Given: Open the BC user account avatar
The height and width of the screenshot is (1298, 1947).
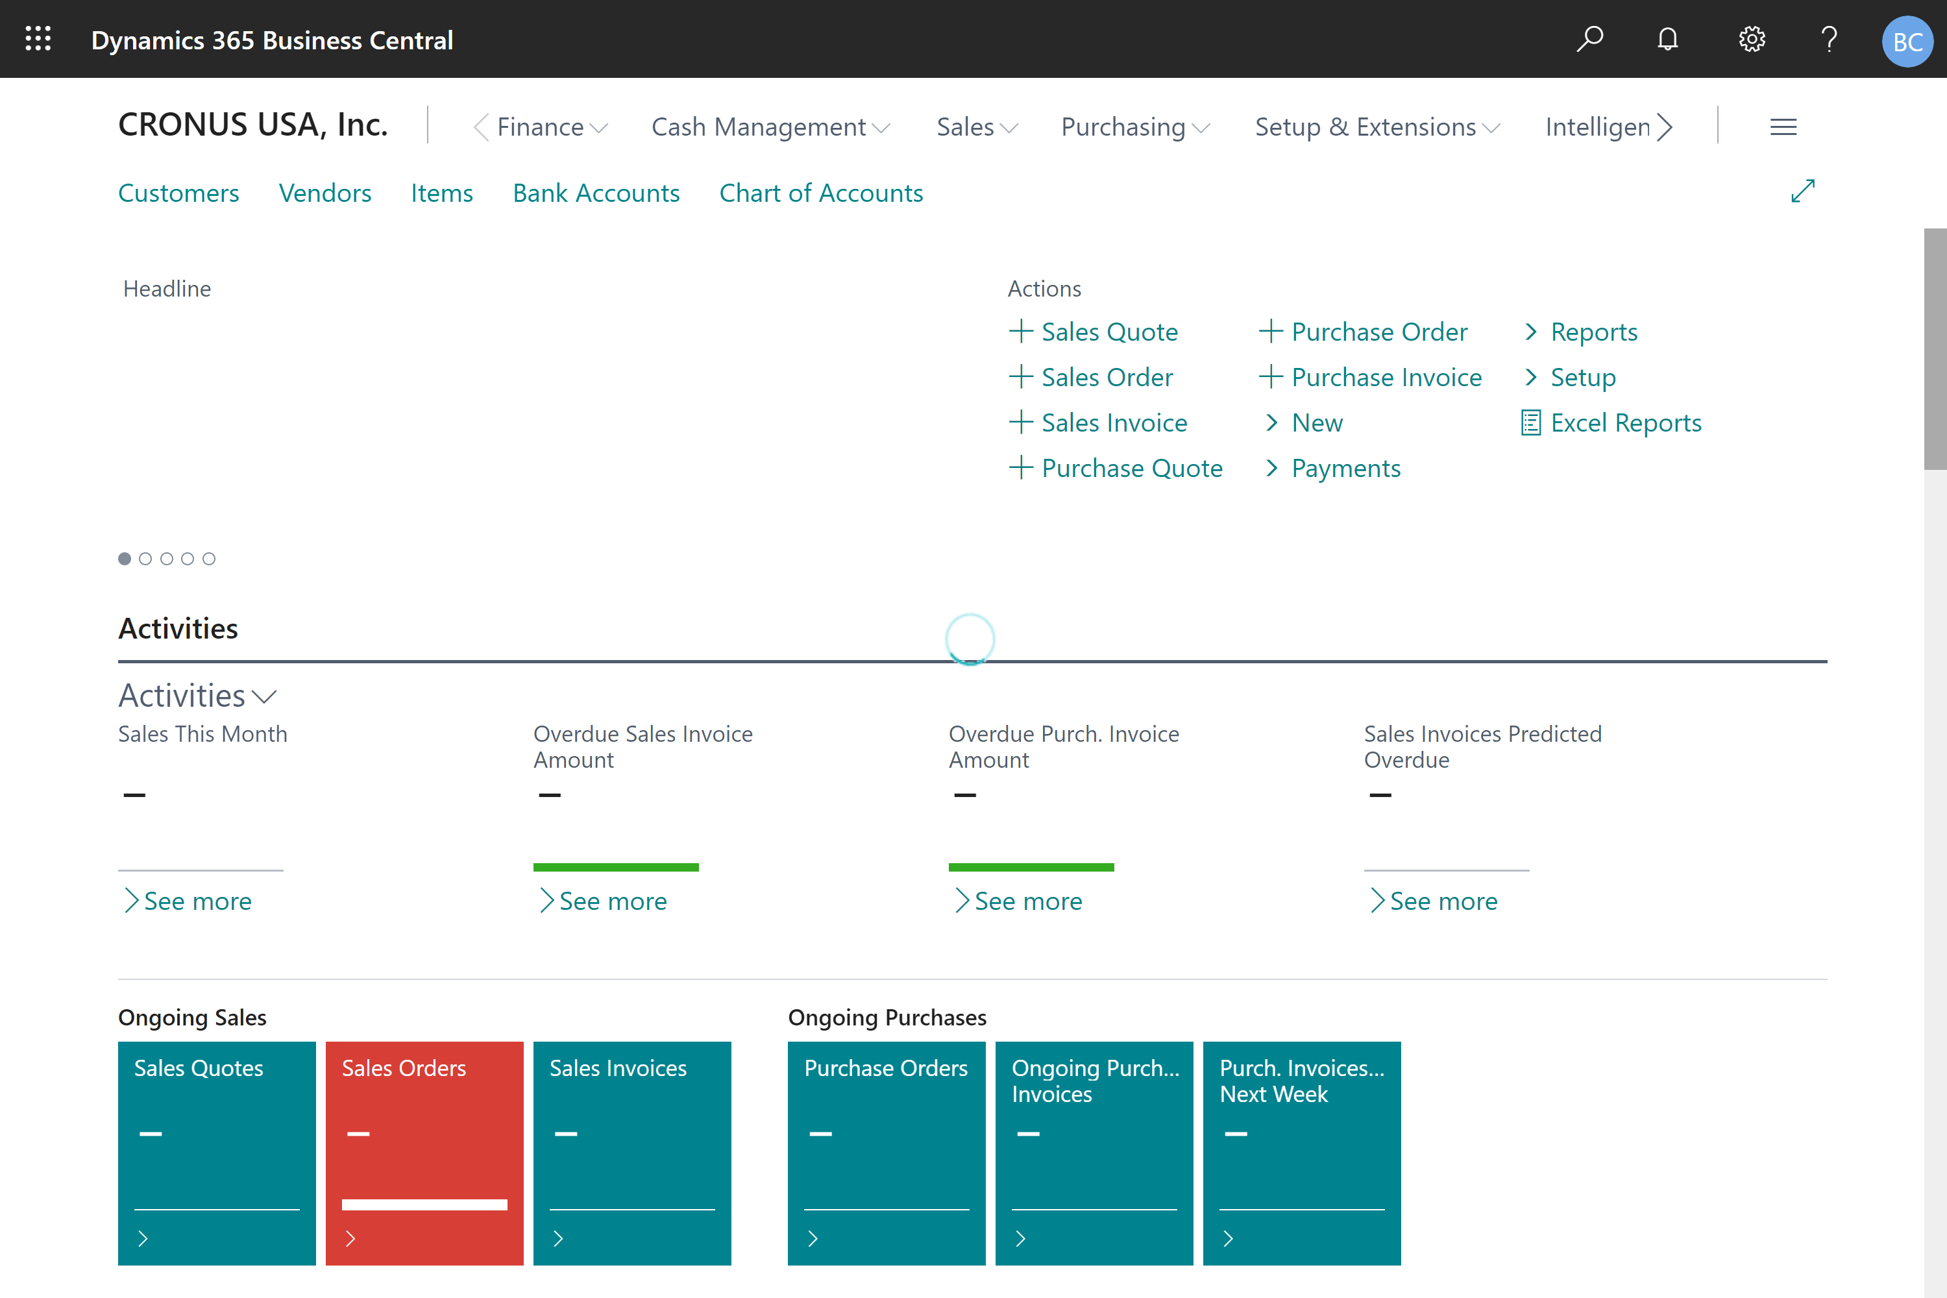Looking at the screenshot, I should pos(1907,40).
